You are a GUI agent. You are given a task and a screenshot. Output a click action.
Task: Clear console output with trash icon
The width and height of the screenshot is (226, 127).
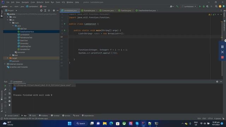pyautogui.click(x=10, y=105)
